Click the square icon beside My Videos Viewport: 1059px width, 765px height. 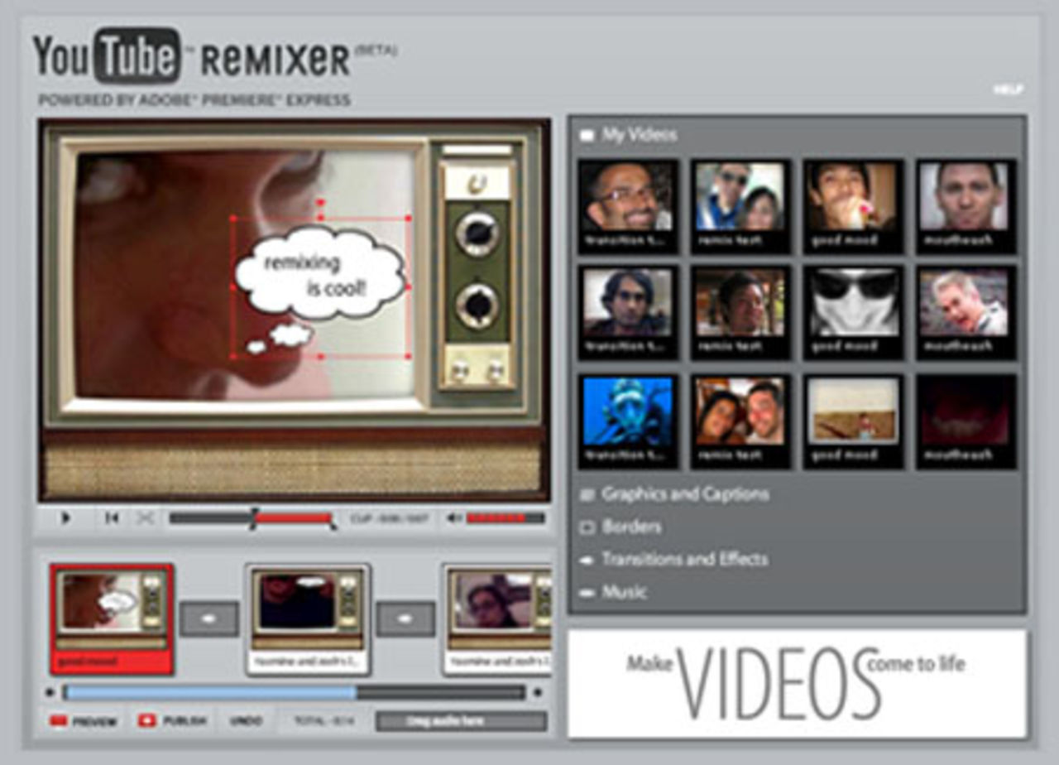coord(588,132)
